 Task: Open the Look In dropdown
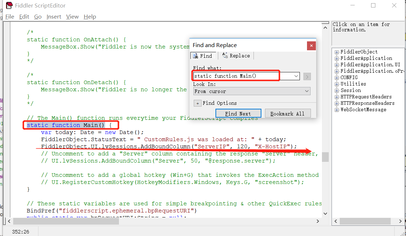(252, 91)
